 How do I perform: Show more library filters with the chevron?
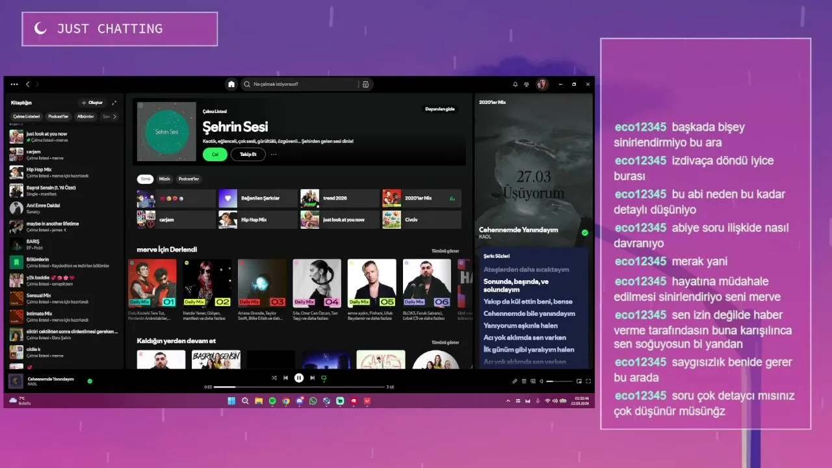[115, 116]
